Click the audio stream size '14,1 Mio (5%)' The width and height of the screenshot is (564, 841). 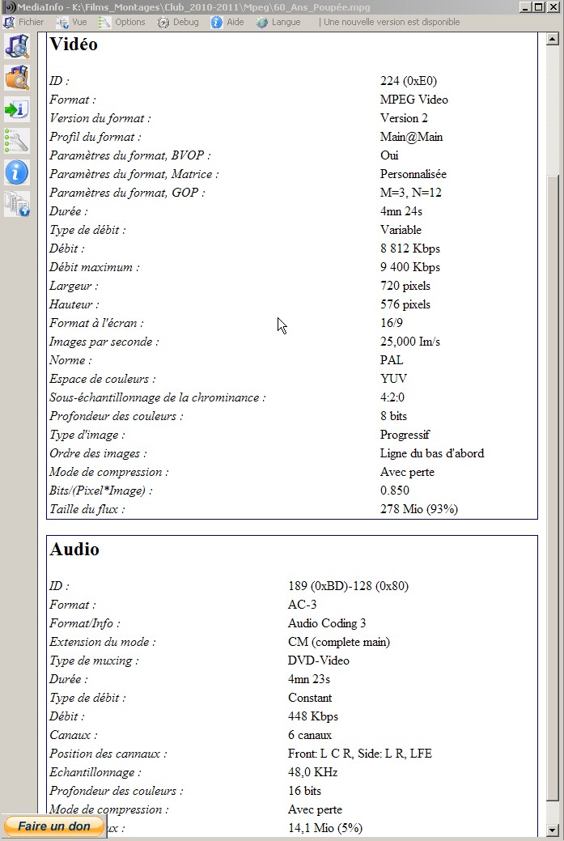tap(325, 828)
